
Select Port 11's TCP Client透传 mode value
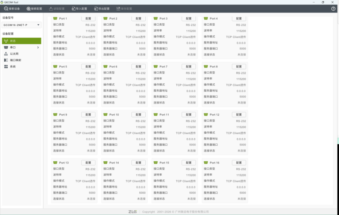(x=186, y=133)
